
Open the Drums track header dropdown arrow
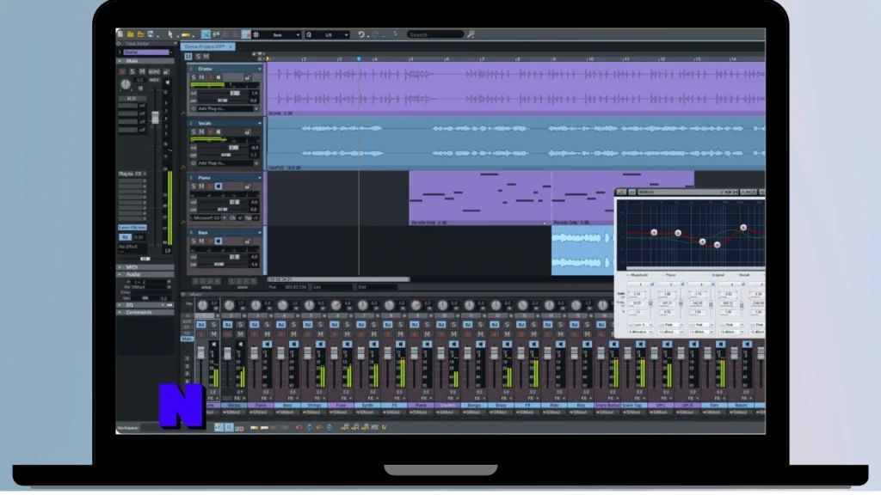(260, 69)
